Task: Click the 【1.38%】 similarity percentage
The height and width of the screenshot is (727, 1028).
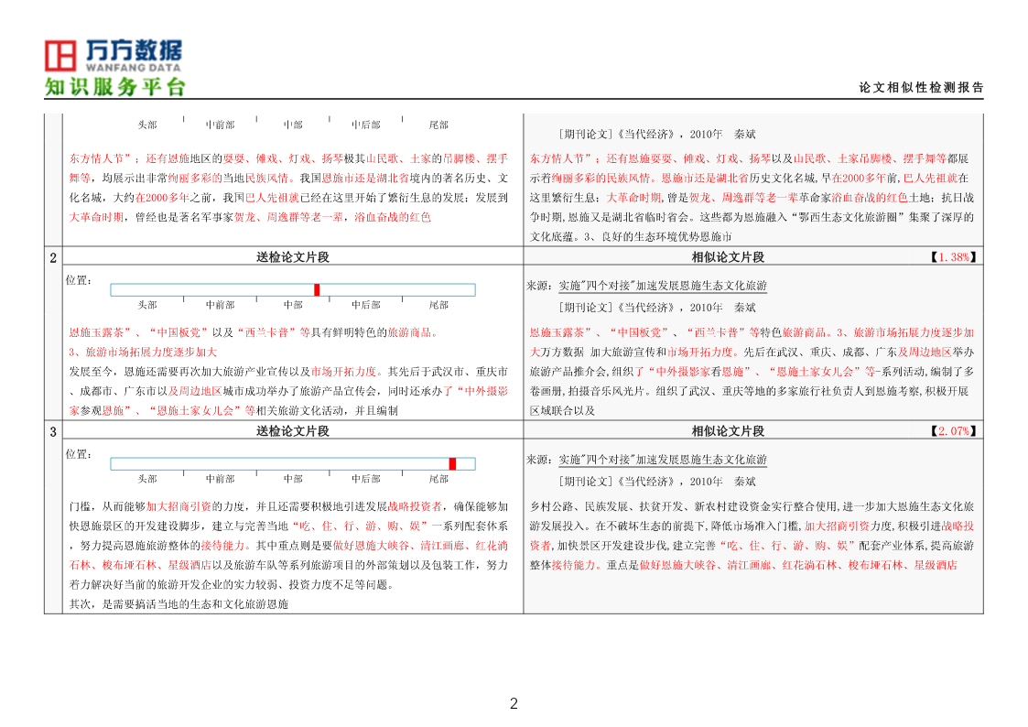Action: pyautogui.click(x=954, y=257)
